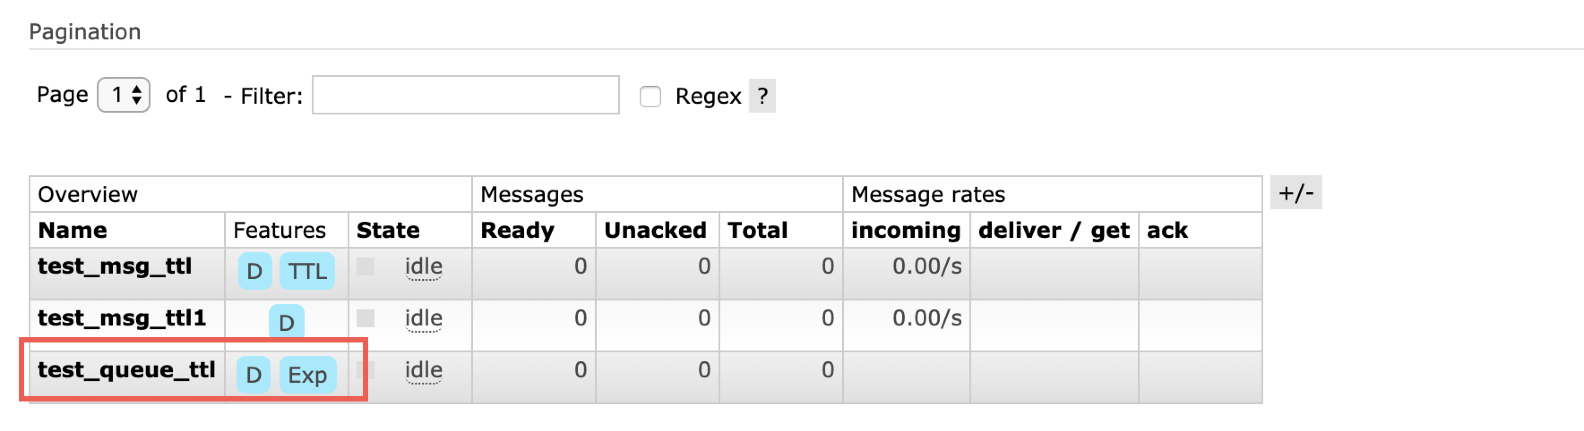
Task: Increment the page selector stepper
Action: pyautogui.click(x=138, y=89)
